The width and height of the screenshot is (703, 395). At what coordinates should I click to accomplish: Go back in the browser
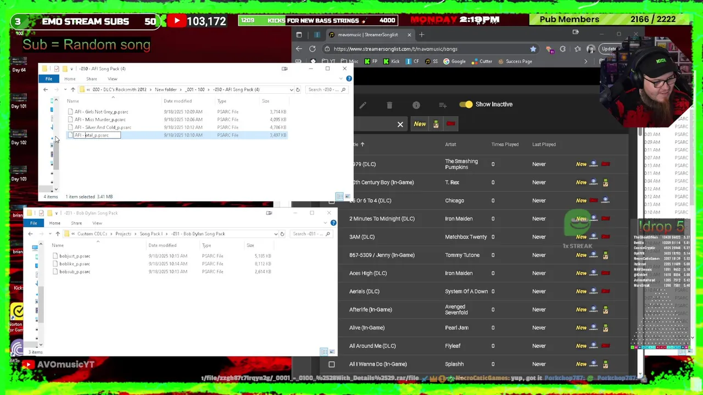point(299,49)
